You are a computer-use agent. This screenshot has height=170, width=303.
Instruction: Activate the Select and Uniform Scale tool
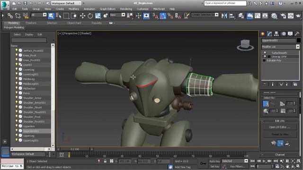[98, 16]
